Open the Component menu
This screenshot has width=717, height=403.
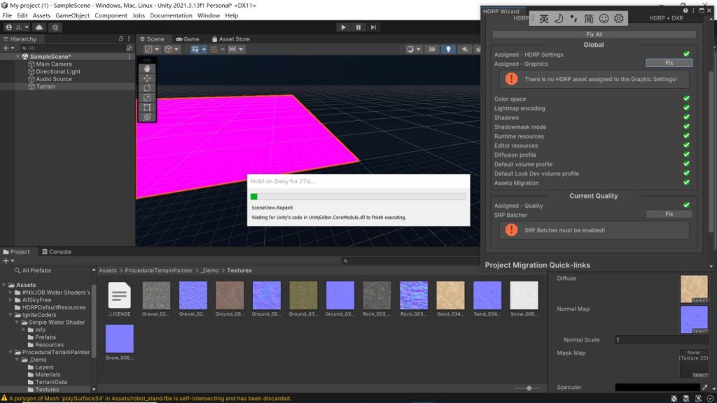[x=111, y=15]
